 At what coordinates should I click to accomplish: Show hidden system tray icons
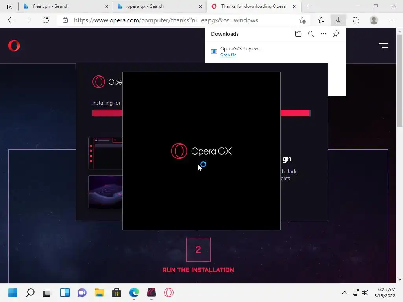click(345, 293)
